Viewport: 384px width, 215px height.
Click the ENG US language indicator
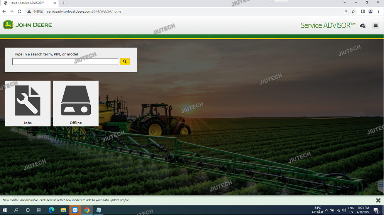click(x=351, y=210)
